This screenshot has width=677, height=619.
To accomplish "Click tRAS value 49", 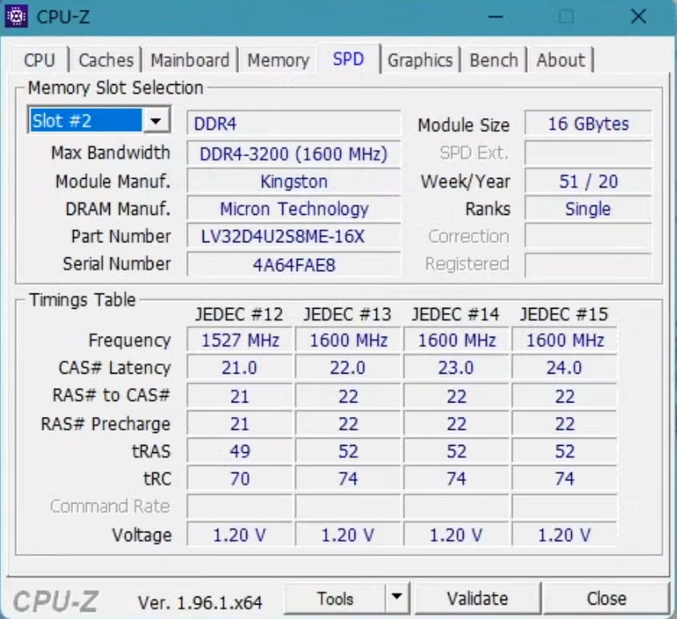I will pyautogui.click(x=240, y=451).
